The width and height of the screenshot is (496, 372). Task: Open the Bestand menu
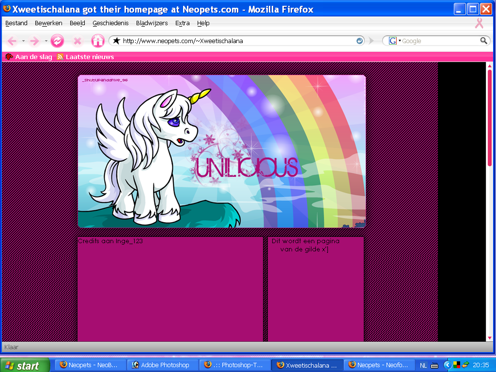(x=16, y=23)
